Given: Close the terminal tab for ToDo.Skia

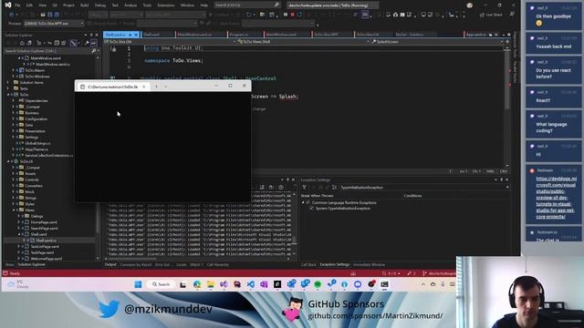Looking at the screenshot, I should (144, 87).
